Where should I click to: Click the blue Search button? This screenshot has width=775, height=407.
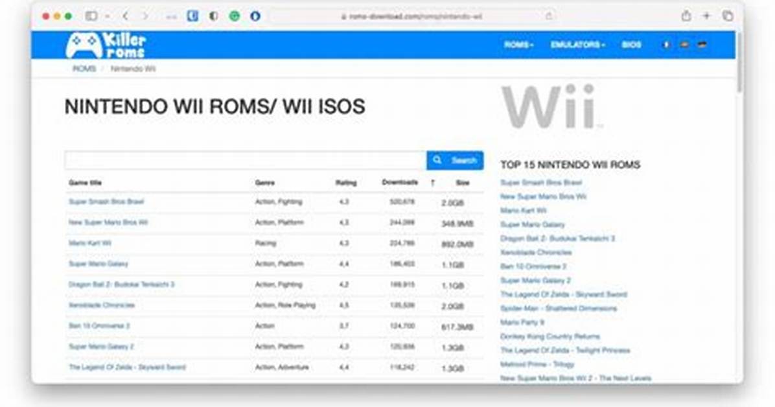[x=455, y=160]
